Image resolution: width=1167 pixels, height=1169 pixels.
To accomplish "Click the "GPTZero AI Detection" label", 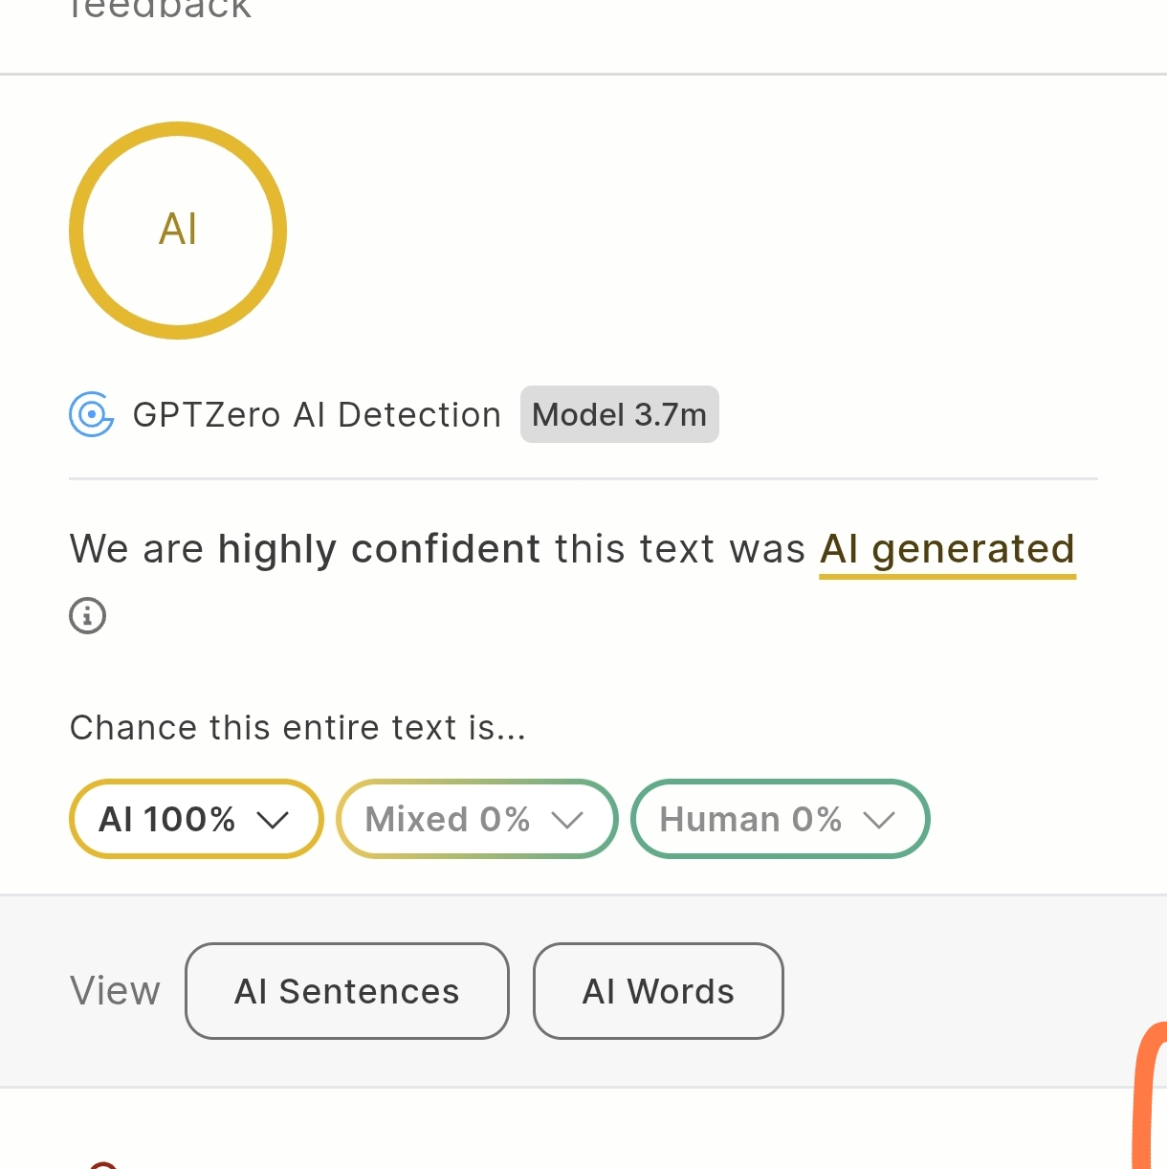I will coord(317,415).
